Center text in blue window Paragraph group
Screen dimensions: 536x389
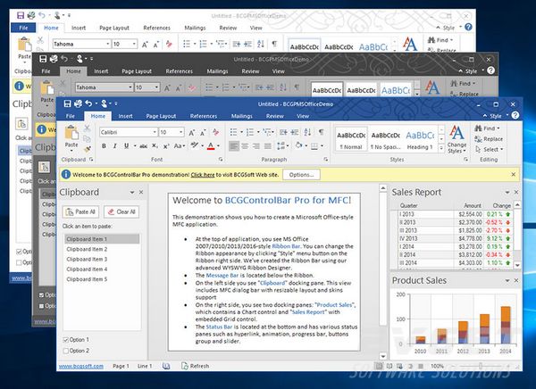245,146
